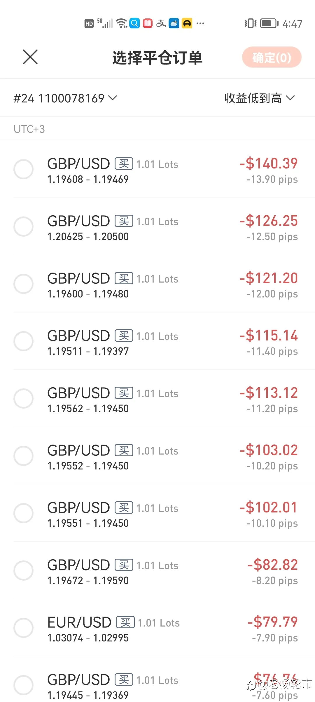Tap the vibrate mode icon in the status bar

(250, 23)
